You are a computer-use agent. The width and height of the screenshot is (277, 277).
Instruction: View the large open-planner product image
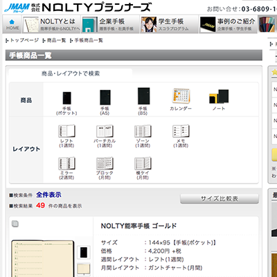tap(43, 258)
